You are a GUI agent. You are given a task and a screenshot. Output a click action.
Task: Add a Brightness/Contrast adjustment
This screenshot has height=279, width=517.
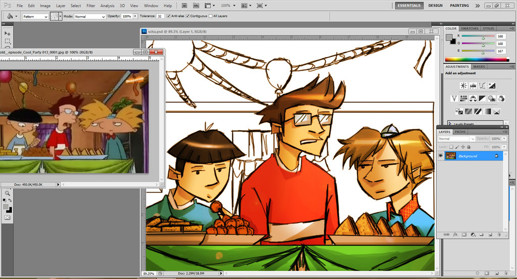tap(463, 86)
